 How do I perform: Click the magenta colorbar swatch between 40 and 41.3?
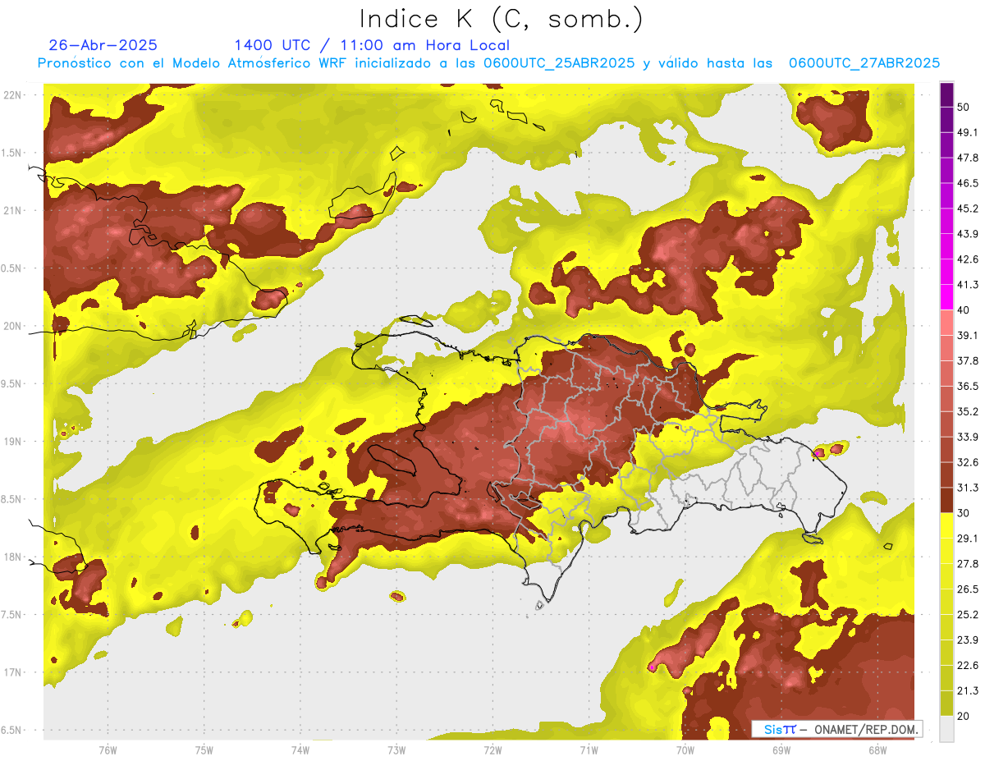(x=946, y=297)
